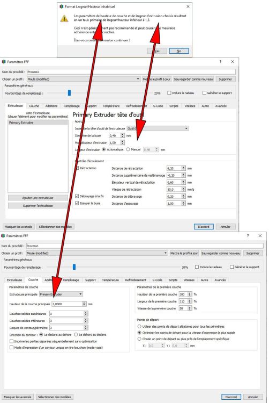The image size is (269, 403).
Task: Open help in the upper Paramètres FFF window
Action: pos(220,62)
